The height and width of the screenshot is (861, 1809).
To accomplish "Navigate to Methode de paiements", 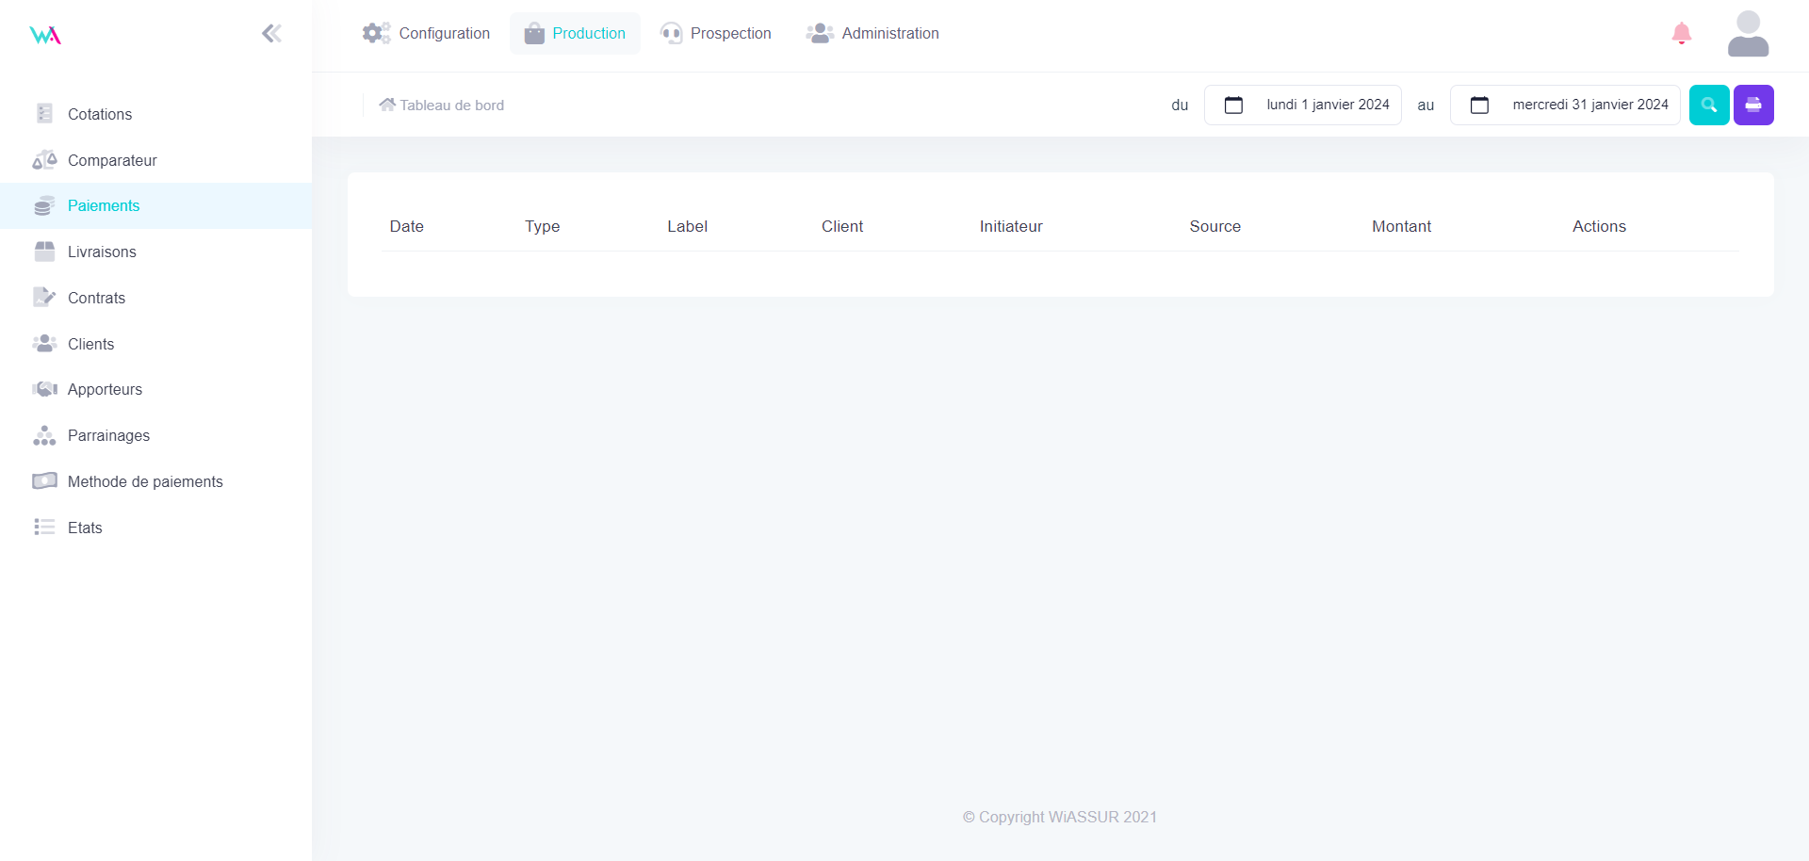I will pos(145,481).
